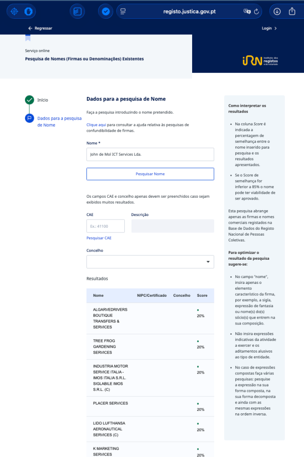Viewport: 304px width, 457px height.
Task: Open the page reader icon in address bar
Action: [123, 12]
